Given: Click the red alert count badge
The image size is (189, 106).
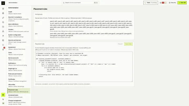Looking at the screenshot, I should pyautogui.click(x=163, y=3).
